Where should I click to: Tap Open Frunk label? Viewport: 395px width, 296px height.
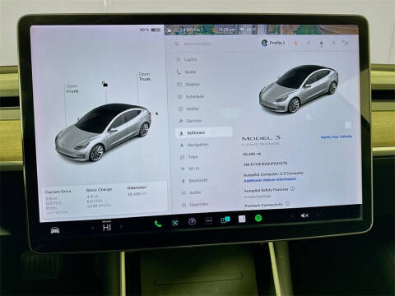point(72,89)
